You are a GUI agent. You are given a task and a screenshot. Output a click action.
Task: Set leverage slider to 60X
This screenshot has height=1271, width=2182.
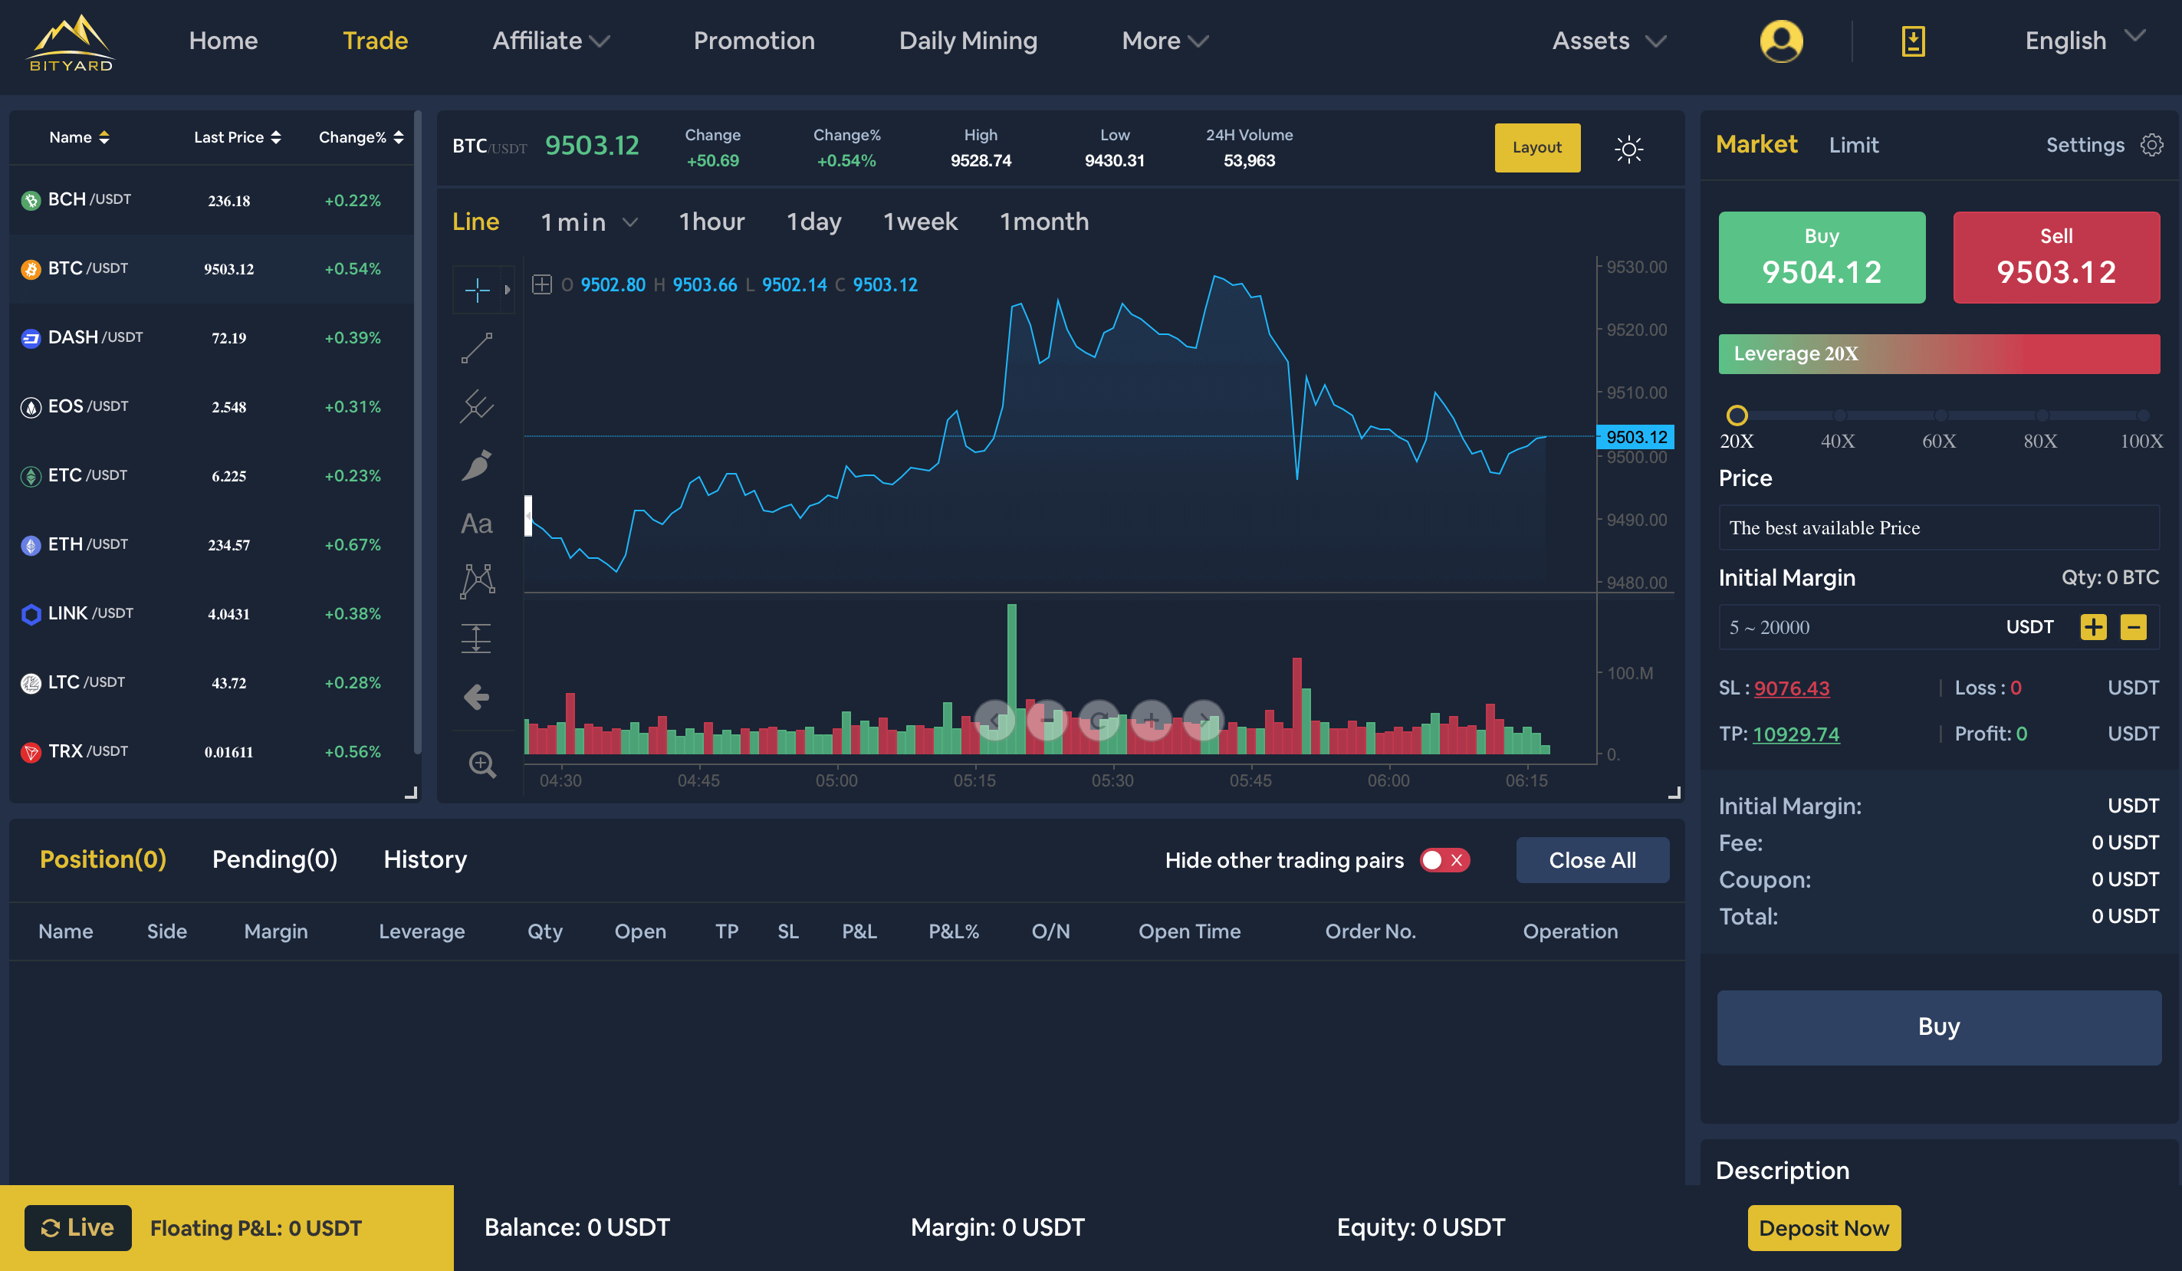1940,415
